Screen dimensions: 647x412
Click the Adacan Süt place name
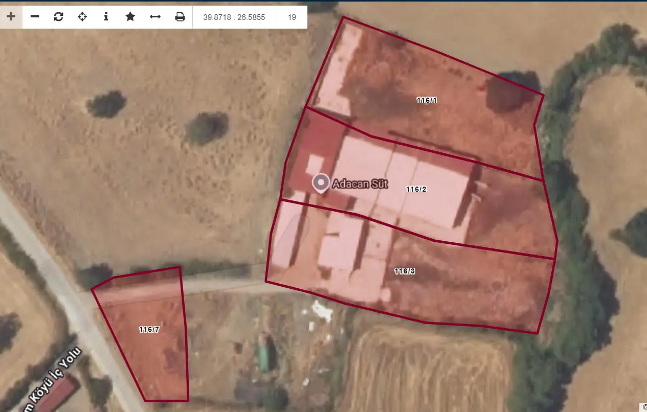[x=360, y=184]
